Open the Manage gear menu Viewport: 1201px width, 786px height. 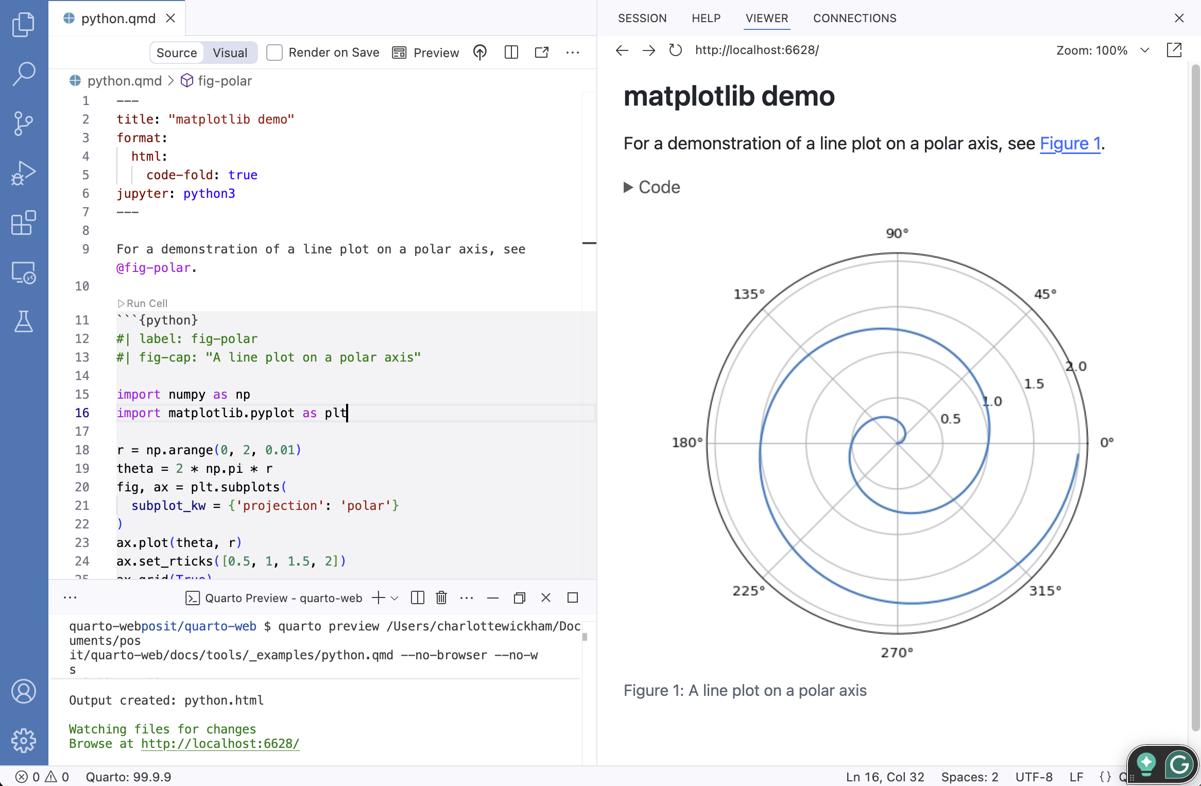coord(24,741)
